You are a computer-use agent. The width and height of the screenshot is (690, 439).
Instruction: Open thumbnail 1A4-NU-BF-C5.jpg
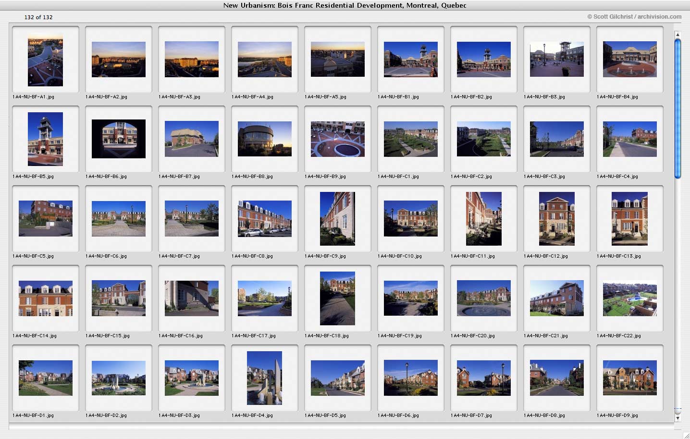pos(46,219)
